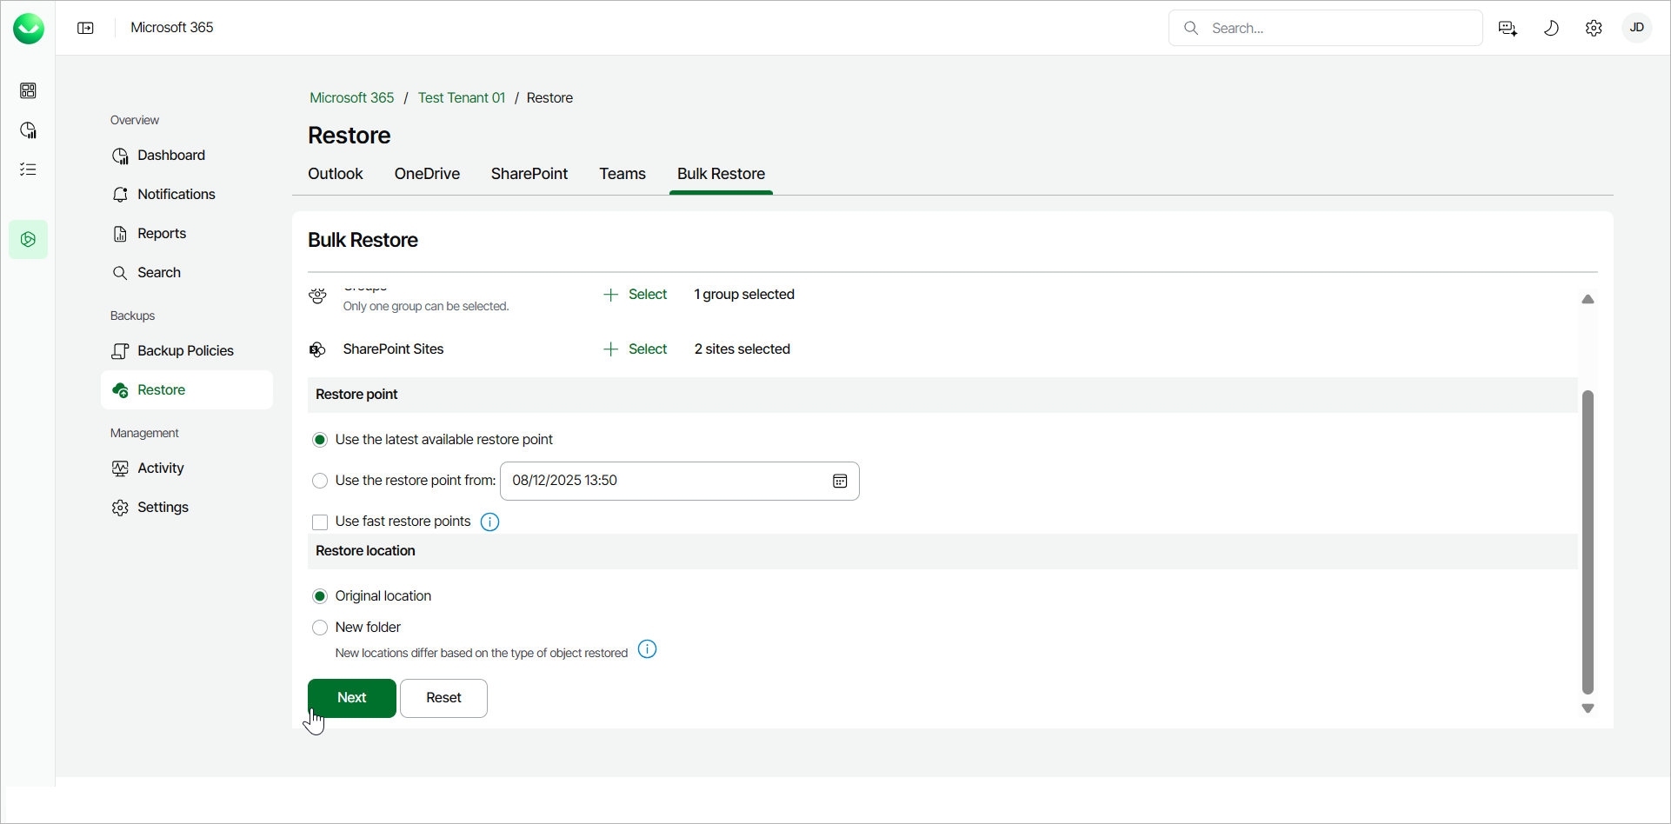This screenshot has width=1671, height=824.
Task: Show info for fast restore points
Action: 490,522
